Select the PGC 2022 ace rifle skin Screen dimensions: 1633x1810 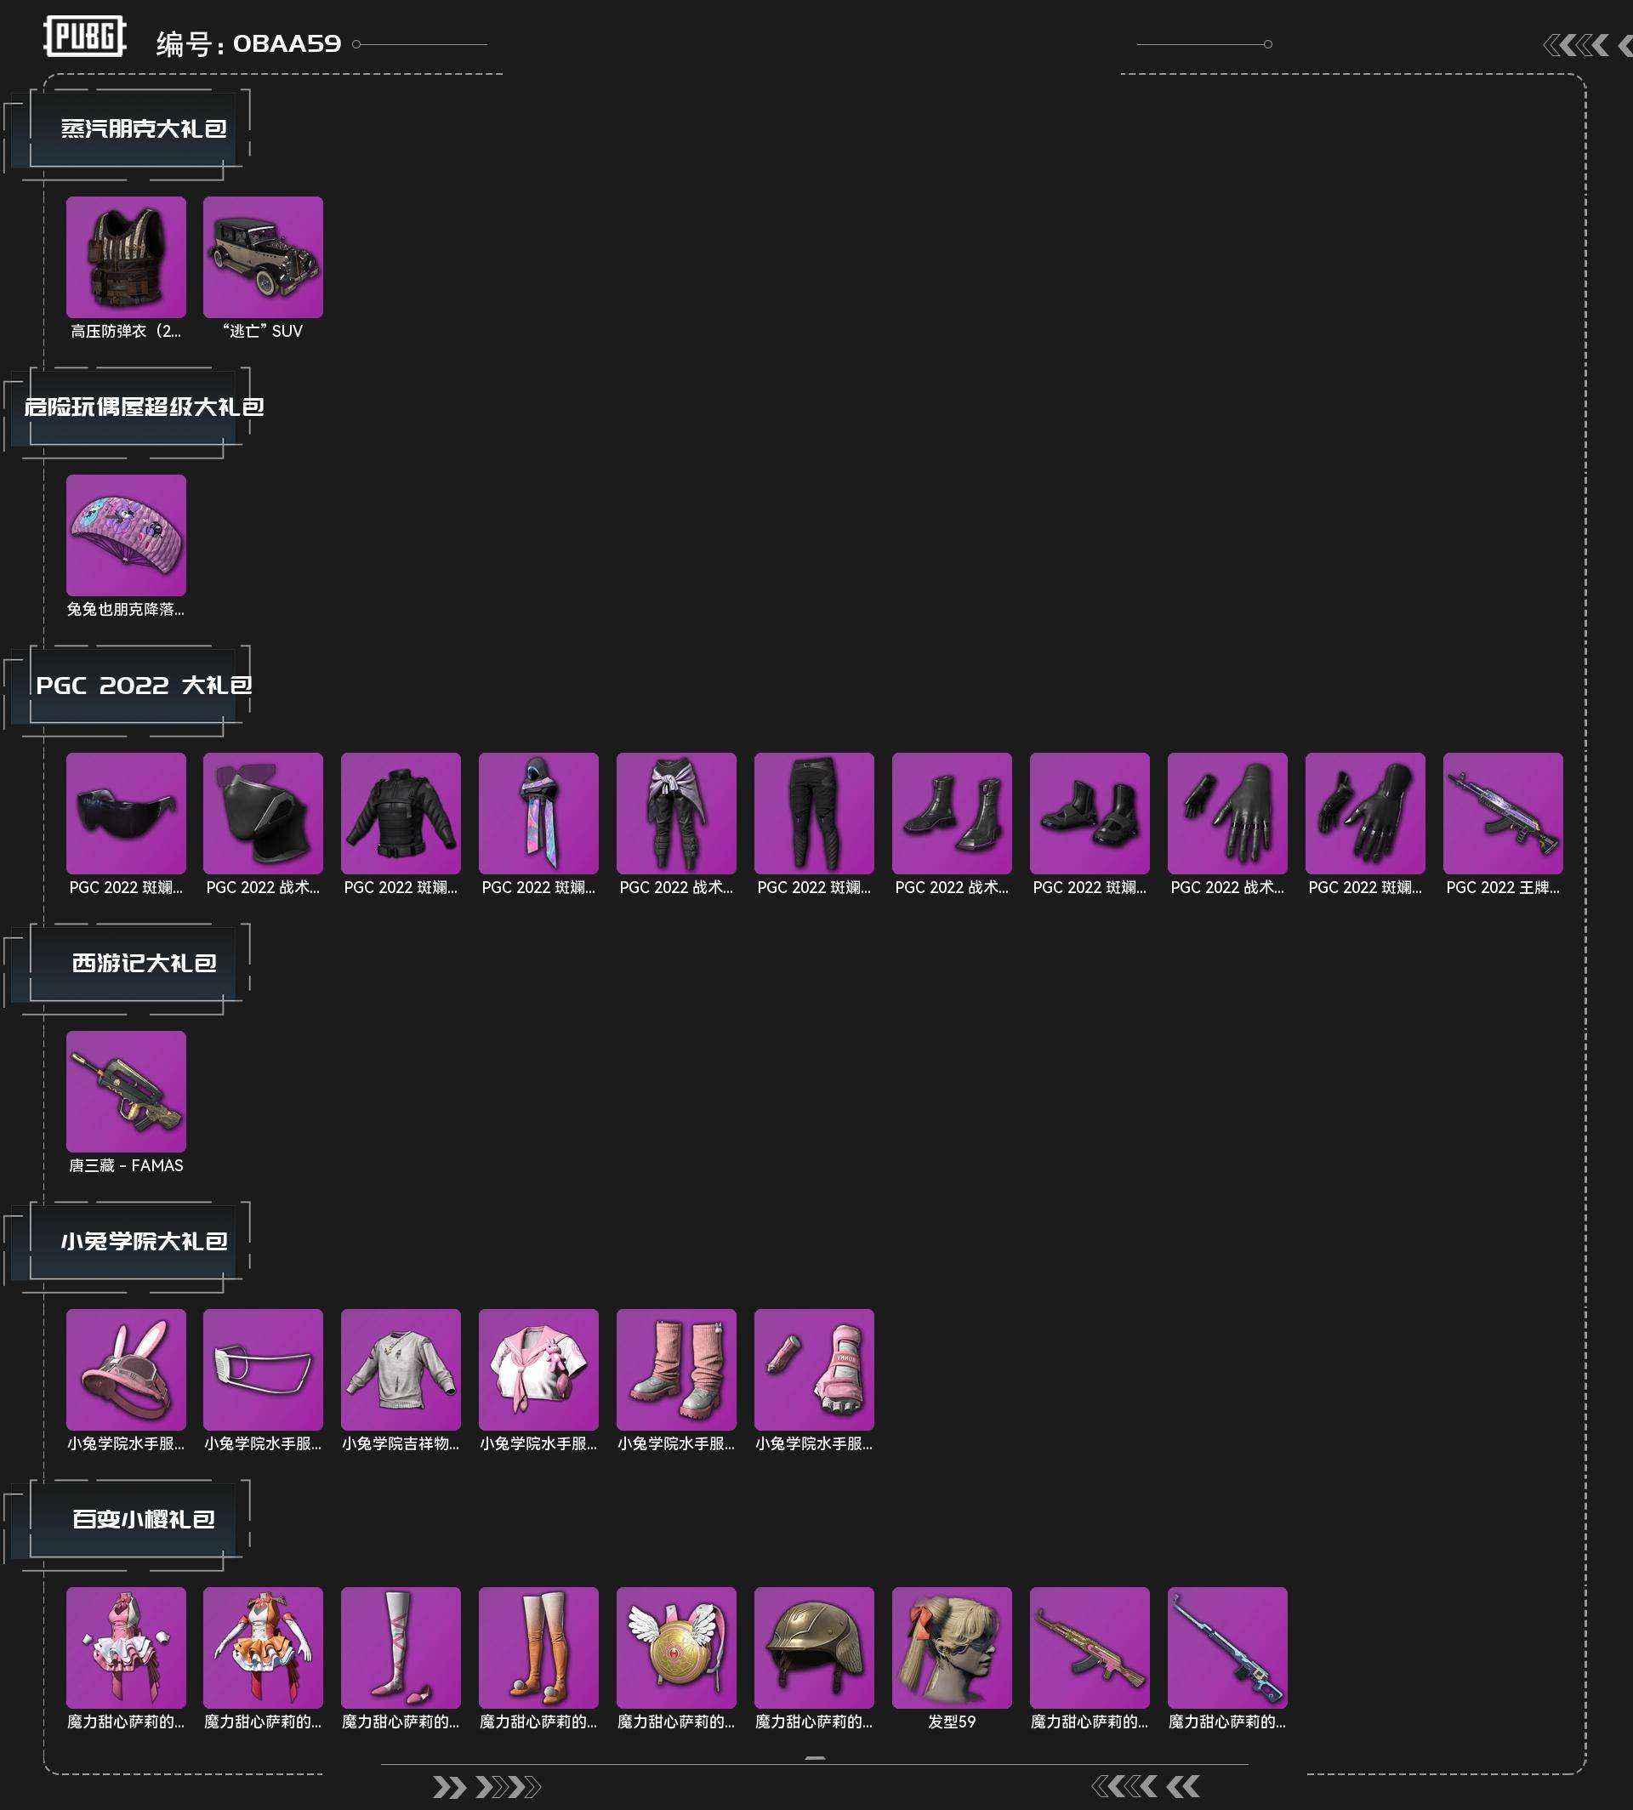[1503, 813]
